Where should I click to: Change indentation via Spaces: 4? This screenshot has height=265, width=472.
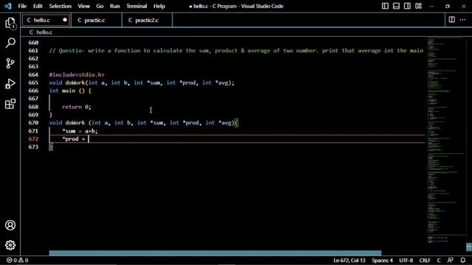pos(382,260)
